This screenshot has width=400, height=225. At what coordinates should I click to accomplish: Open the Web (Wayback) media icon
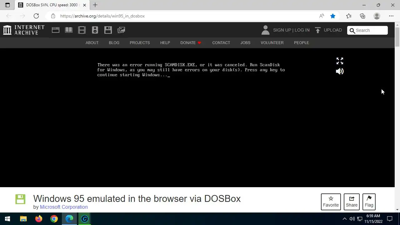tap(56, 30)
